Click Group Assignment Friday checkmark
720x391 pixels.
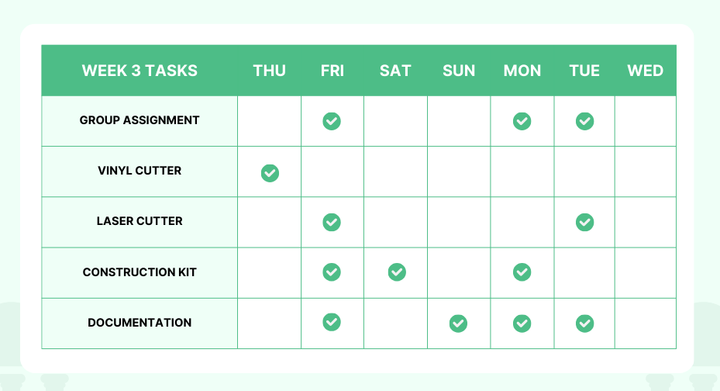332,121
